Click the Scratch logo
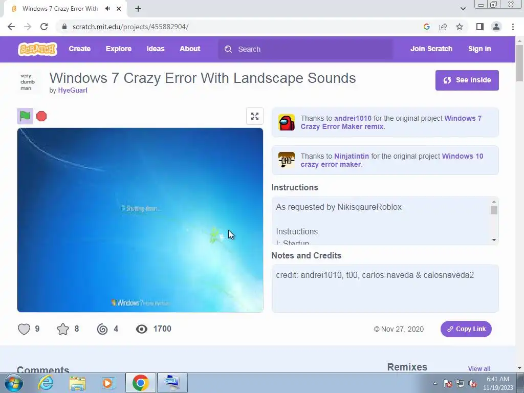 [37, 49]
